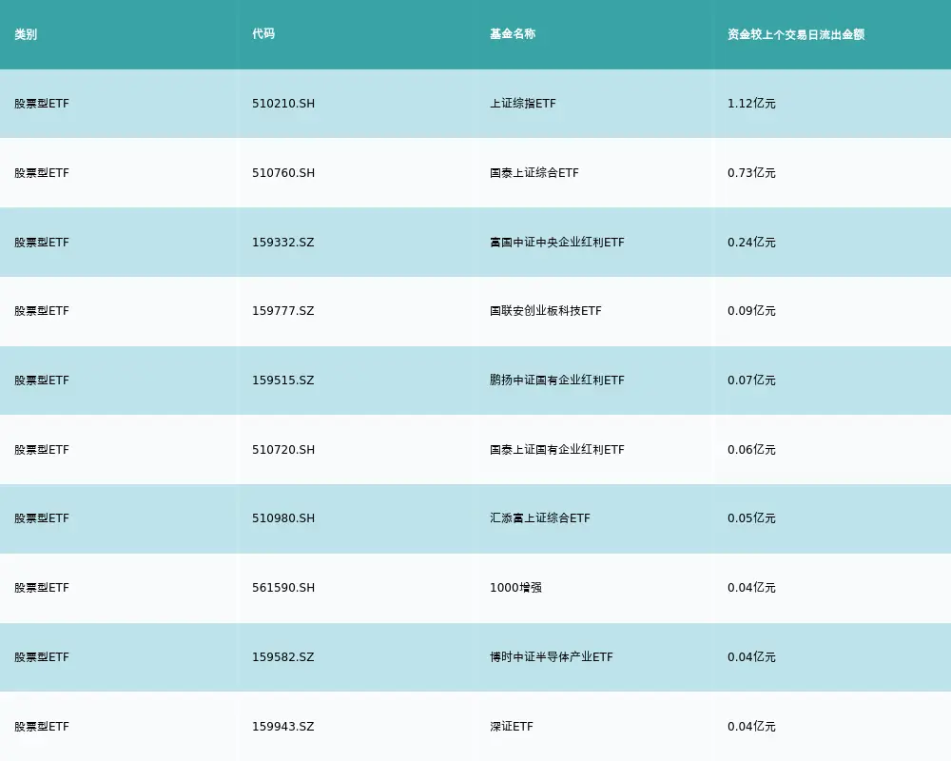Click the 基金名称 column header
This screenshot has height=761, width=951.
point(510,34)
